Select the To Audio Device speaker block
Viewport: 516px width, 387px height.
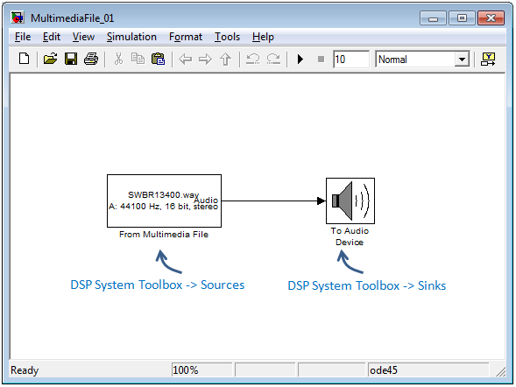tap(350, 201)
